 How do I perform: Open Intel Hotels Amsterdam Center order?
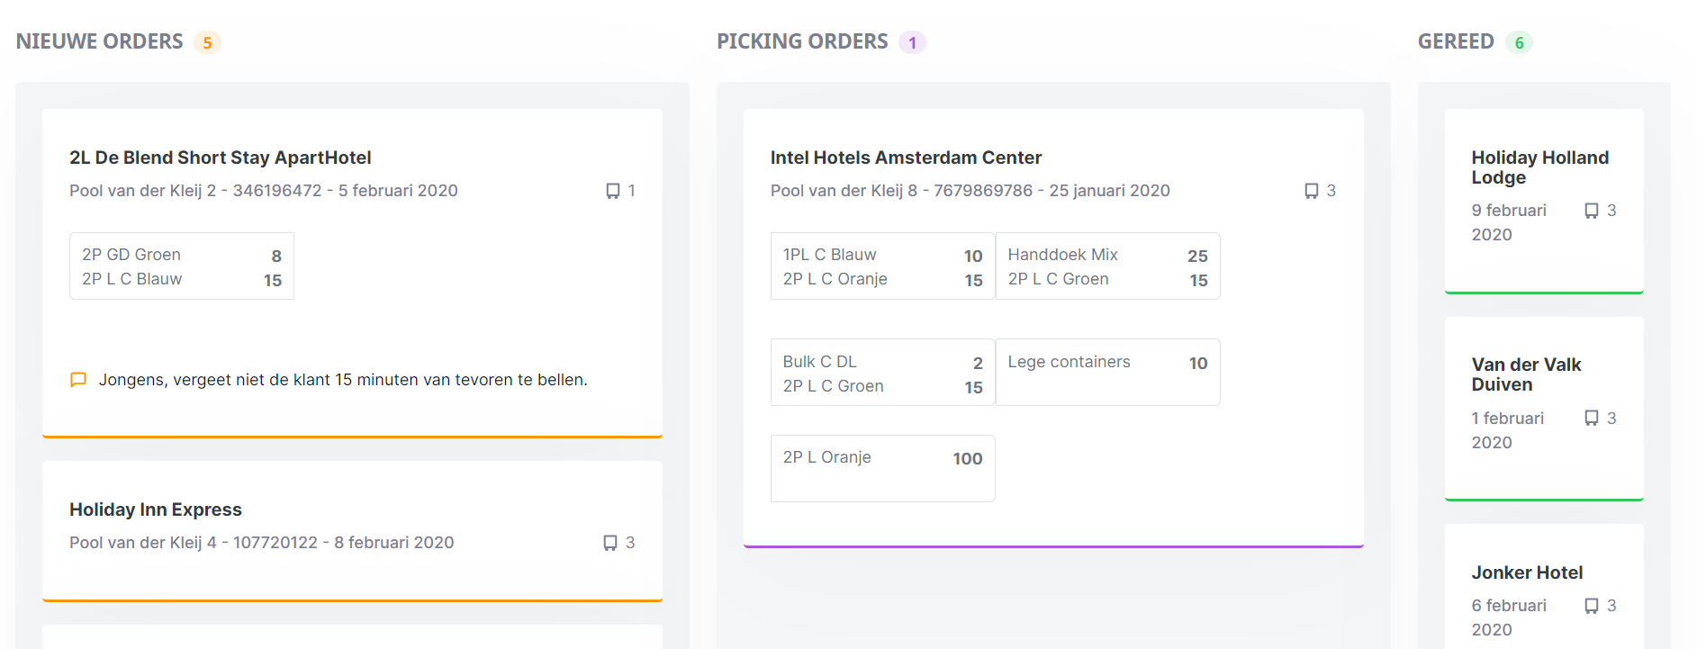pos(906,158)
